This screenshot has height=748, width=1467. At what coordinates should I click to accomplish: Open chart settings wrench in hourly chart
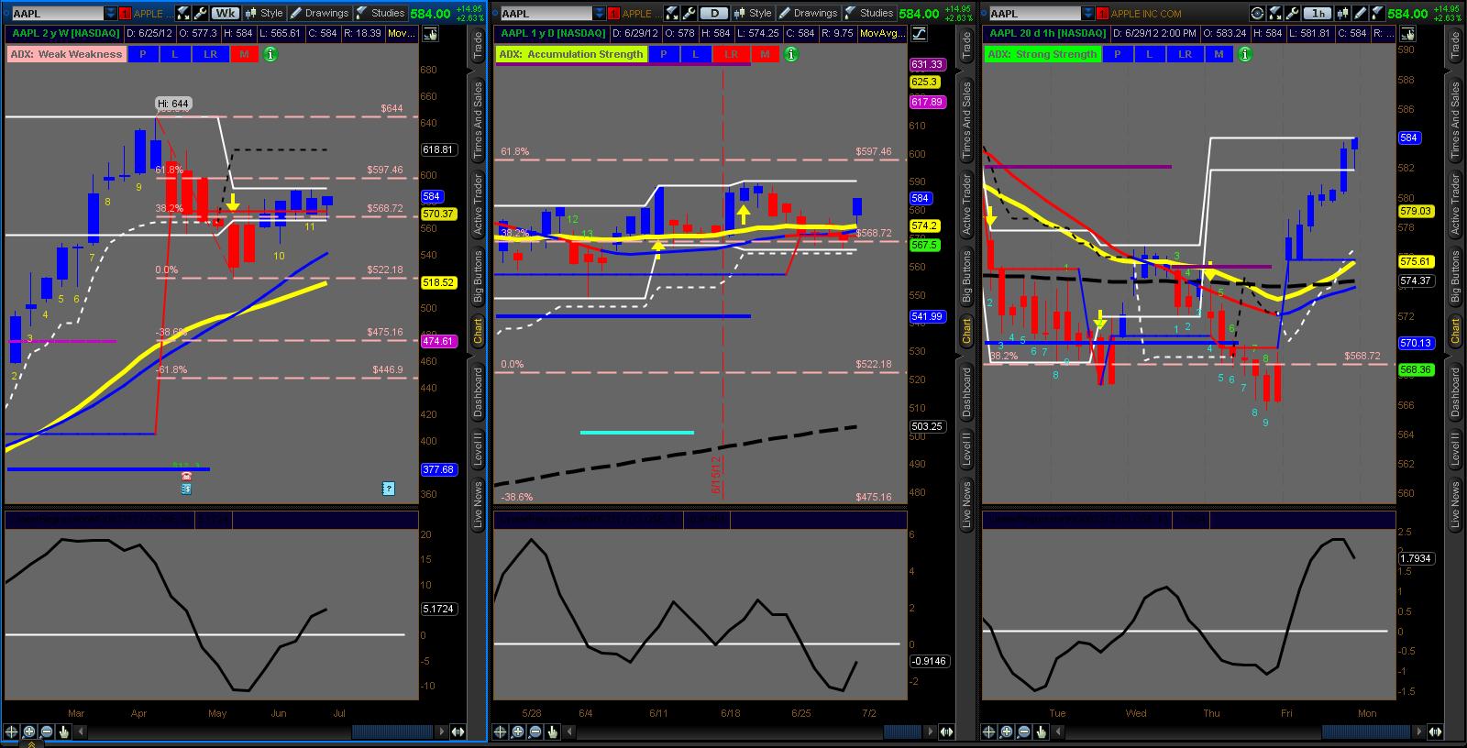pos(1292,14)
